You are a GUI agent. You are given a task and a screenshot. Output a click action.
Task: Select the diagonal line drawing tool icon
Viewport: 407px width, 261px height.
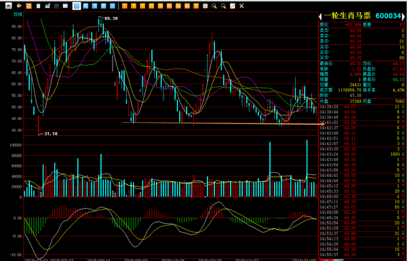tap(232, 5)
